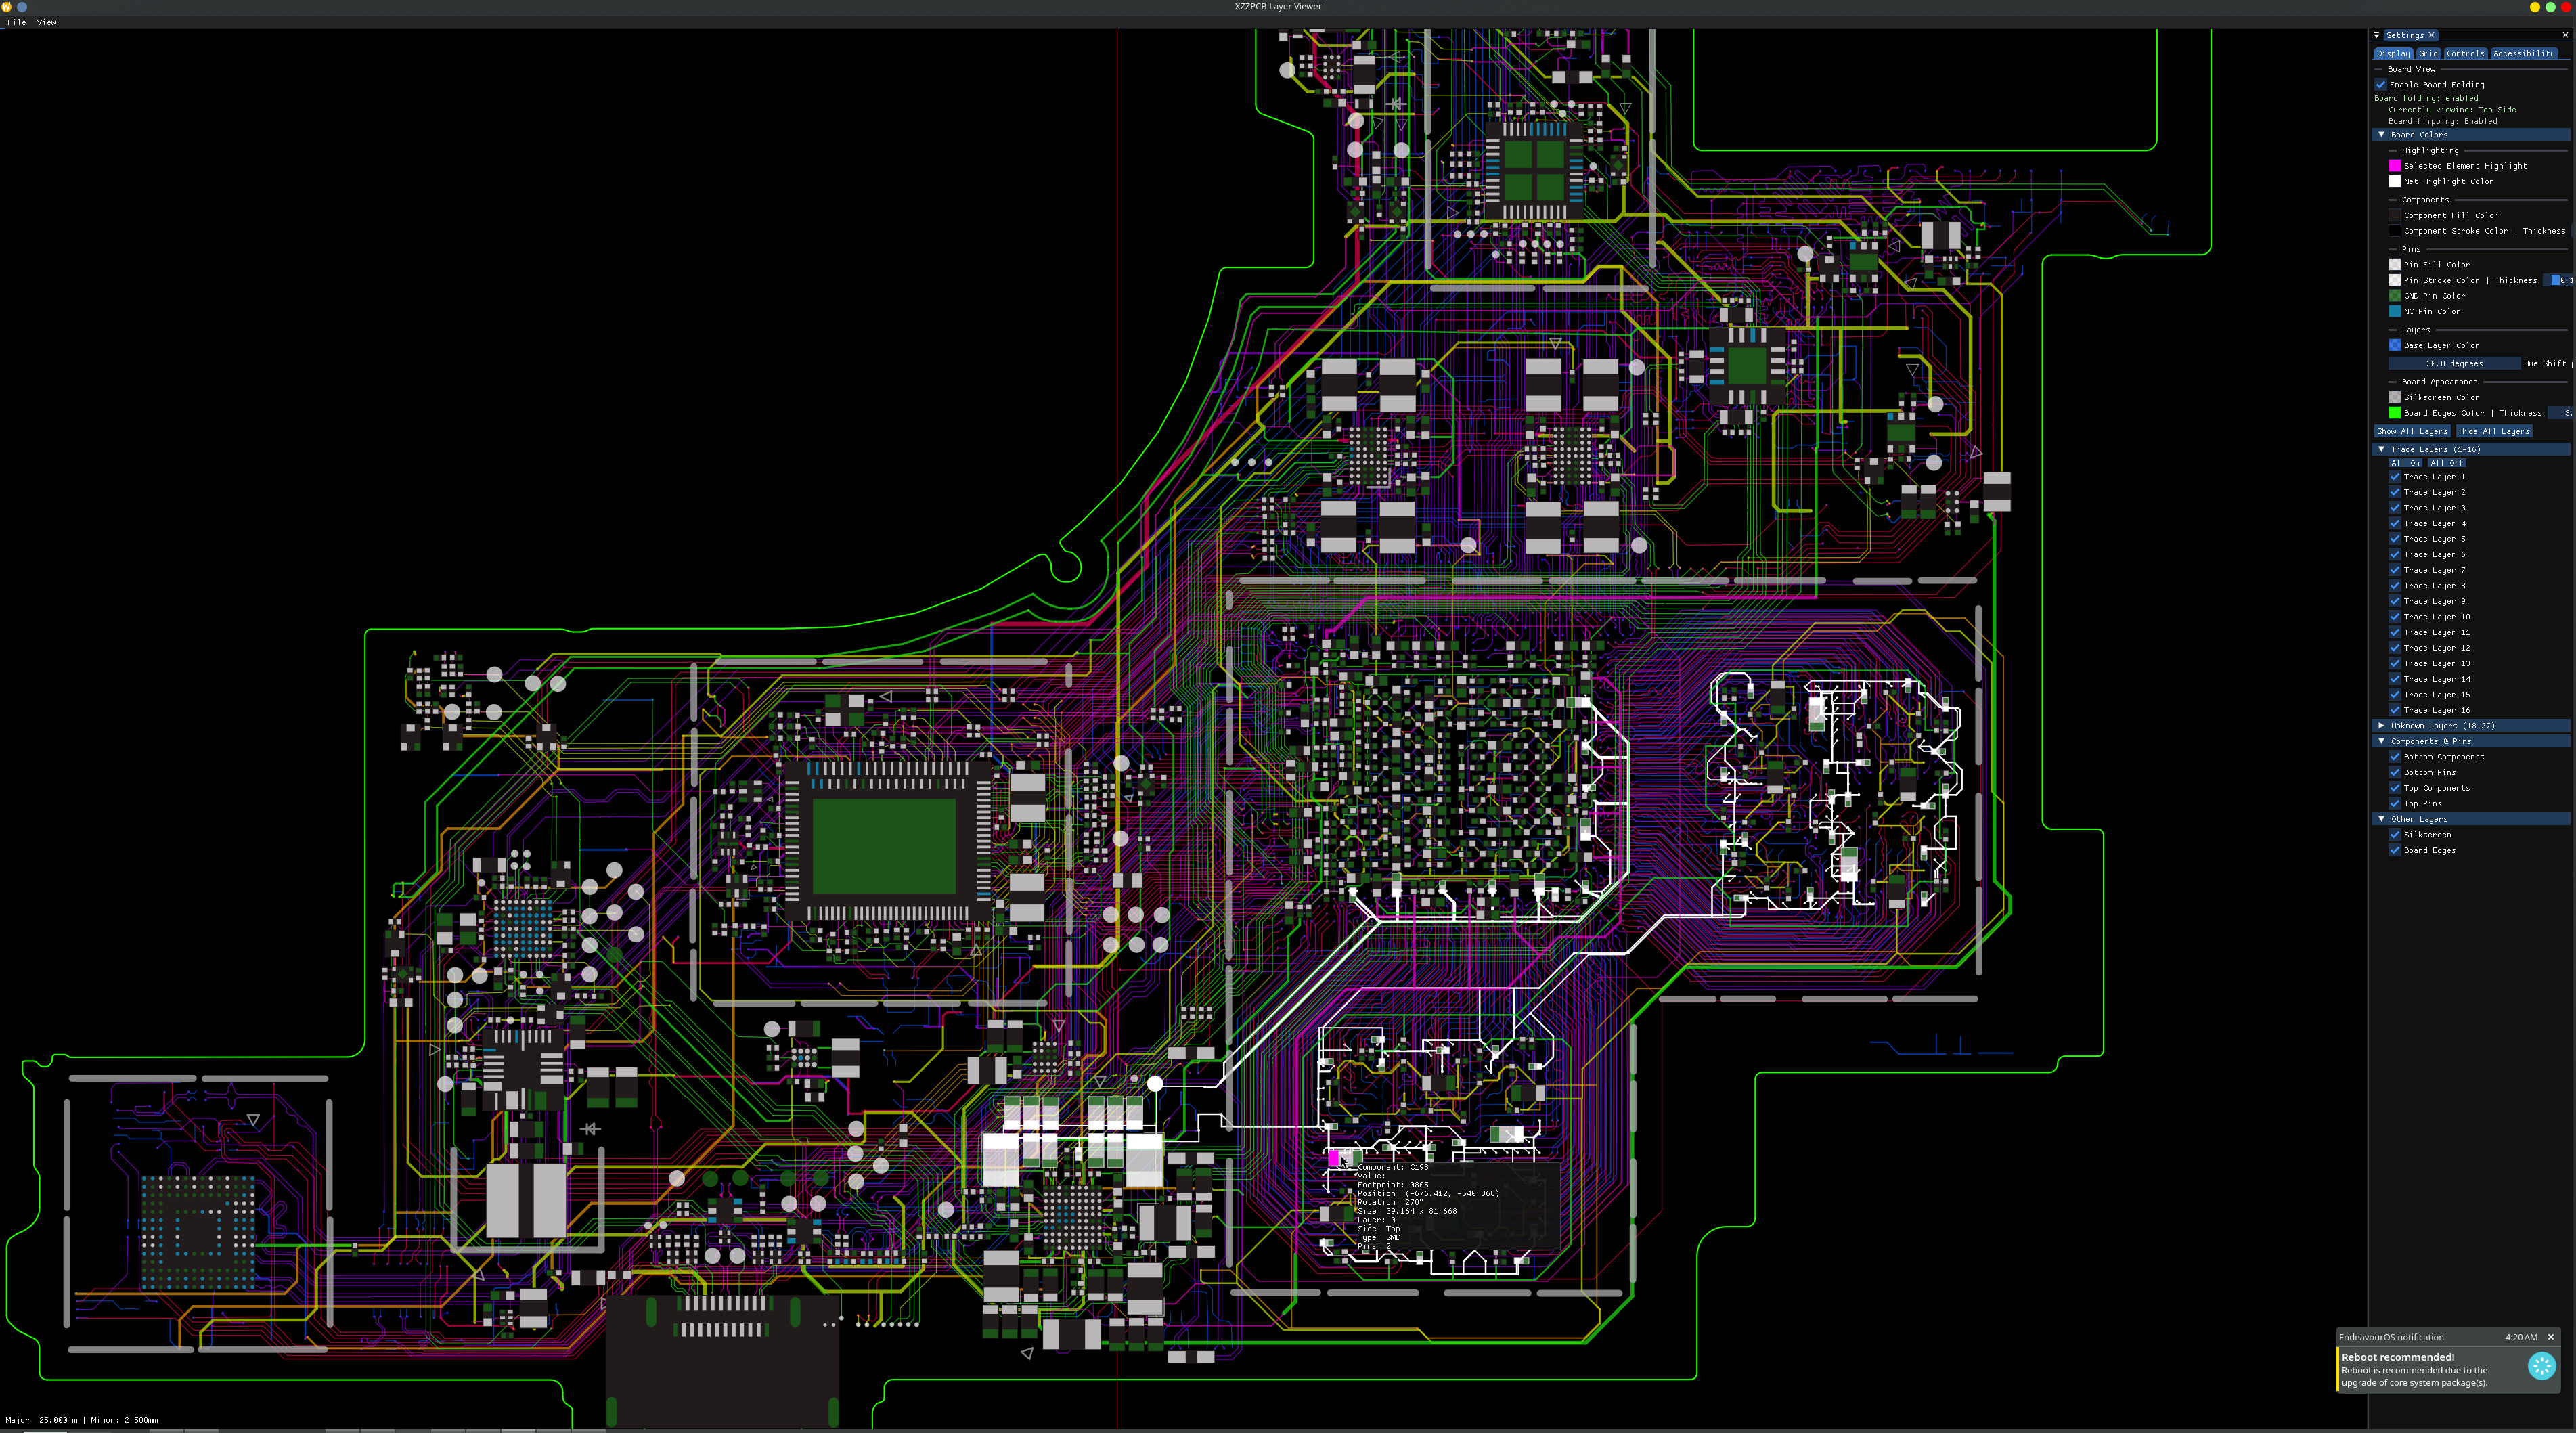Open the Pin Stroke Color swatch
The height and width of the screenshot is (1433, 2576).
[x=2394, y=281]
